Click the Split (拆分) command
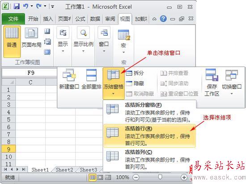The width and height of the screenshot is (246, 184). 135,73
